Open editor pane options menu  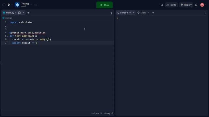111,13
